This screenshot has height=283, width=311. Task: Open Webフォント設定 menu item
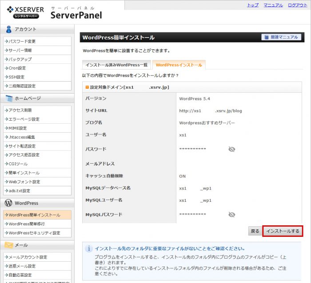(x=37, y=182)
